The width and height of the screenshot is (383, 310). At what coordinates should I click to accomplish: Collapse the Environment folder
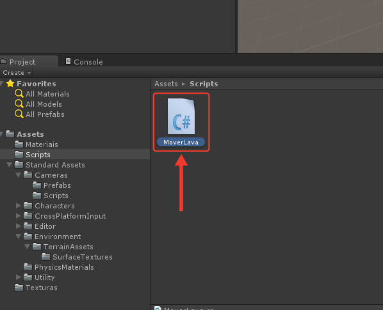tap(18, 236)
